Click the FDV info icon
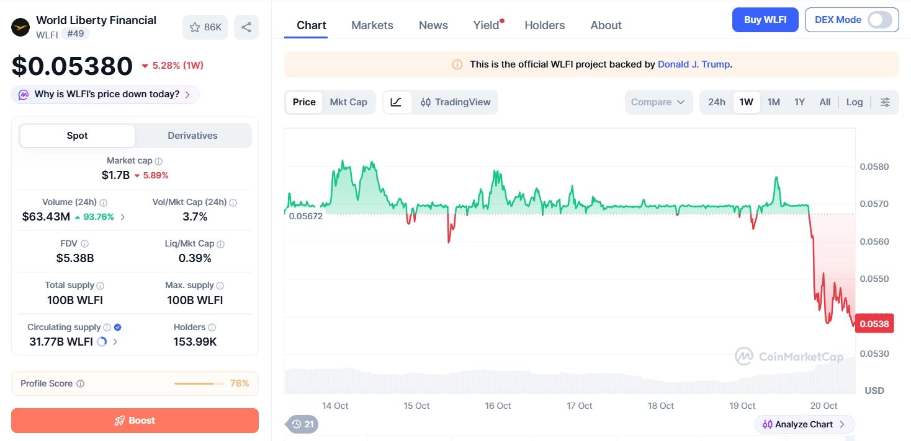 [x=84, y=244]
